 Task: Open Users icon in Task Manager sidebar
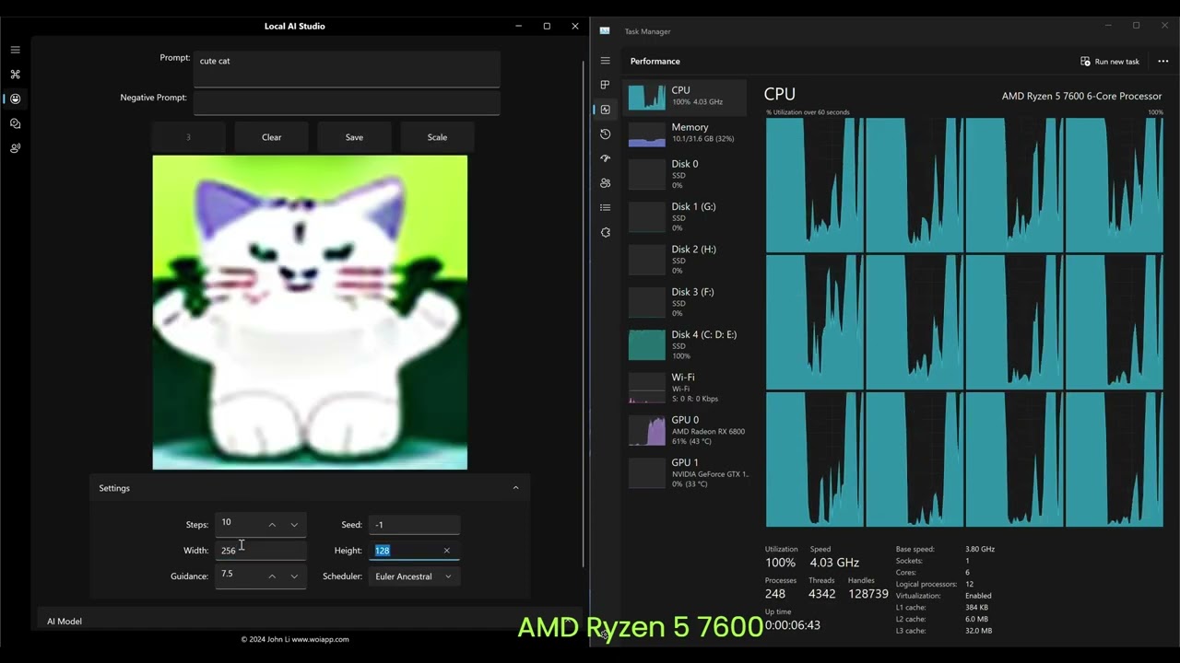(605, 183)
